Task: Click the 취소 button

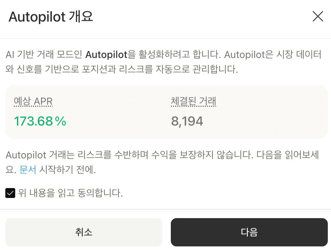Action: (x=83, y=232)
